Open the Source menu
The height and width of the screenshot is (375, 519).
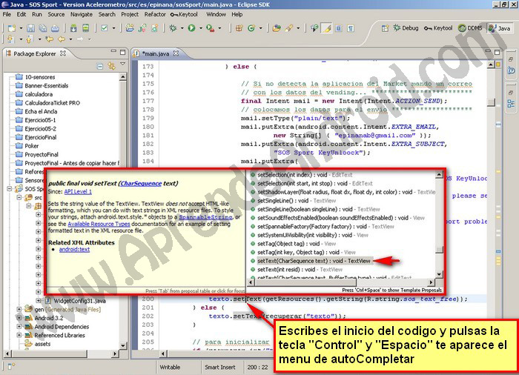(56, 14)
